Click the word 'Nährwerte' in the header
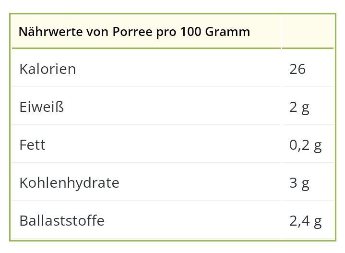The height and width of the screenshot is (253, 345). 51,32
